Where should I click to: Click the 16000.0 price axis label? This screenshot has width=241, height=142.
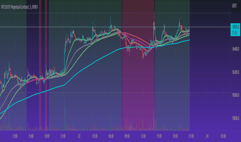(x=236, y=95)
